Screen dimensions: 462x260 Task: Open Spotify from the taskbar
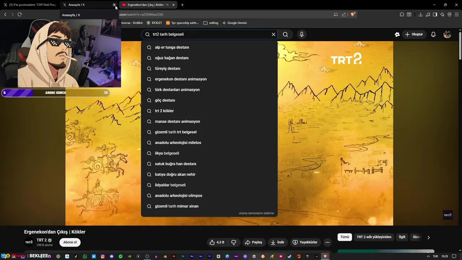[x=121, y=256]
